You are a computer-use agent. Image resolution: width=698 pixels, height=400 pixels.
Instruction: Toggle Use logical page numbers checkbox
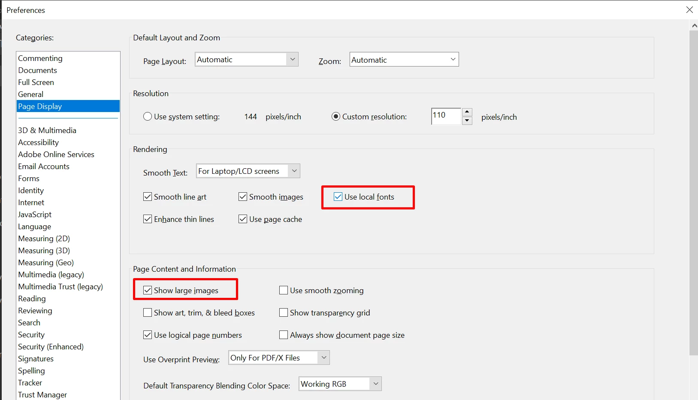pyautogui.click(x=148, y=335)
